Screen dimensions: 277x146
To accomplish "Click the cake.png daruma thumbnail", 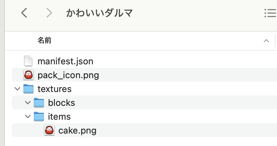I will pos(49,130).
